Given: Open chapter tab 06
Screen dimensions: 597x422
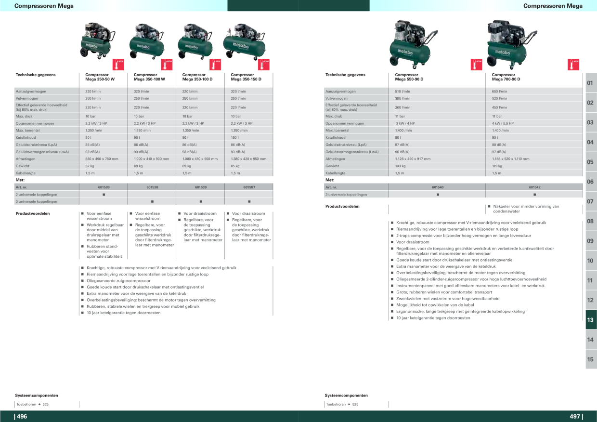Looking at the screenshot, I should coord(591,182).
